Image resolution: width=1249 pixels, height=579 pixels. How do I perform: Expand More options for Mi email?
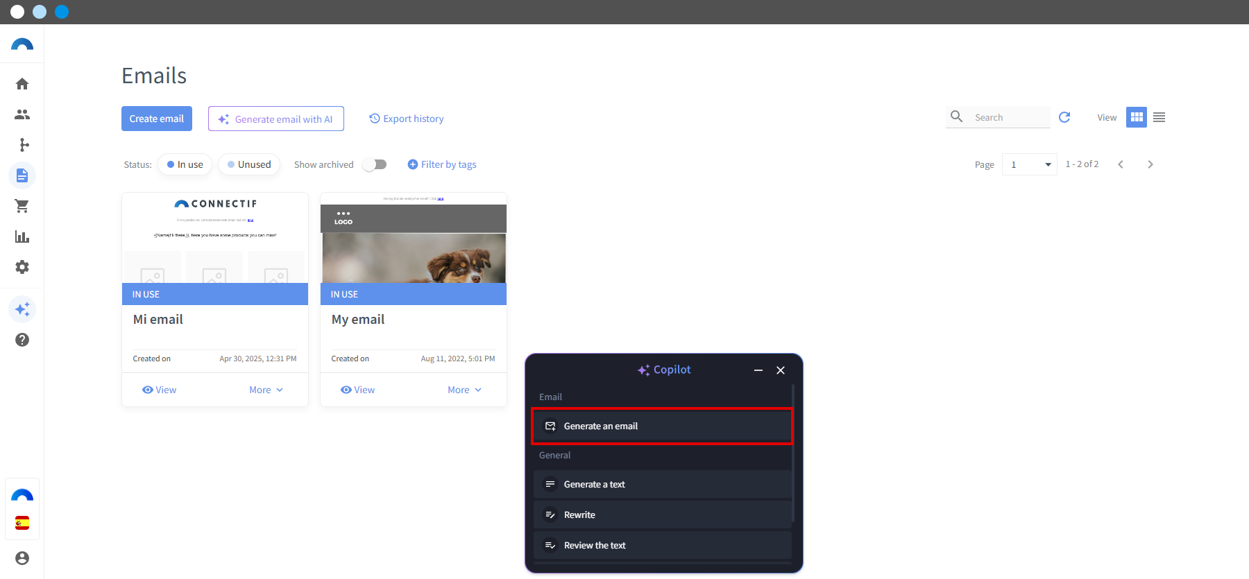coord(266,390)
